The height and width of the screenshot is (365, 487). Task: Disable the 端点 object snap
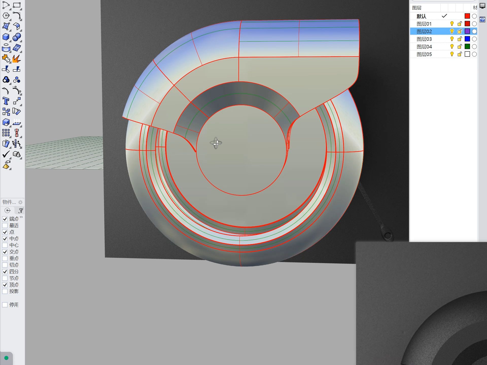[5, 219]
